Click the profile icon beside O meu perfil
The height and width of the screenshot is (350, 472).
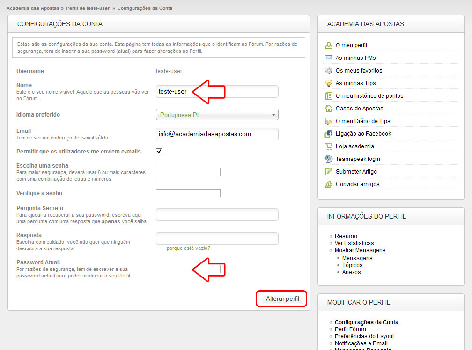point(328,45)
